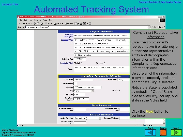Click the Home icon in browser toolbar
Screen dimensions: 183x137
click(41, 24)
